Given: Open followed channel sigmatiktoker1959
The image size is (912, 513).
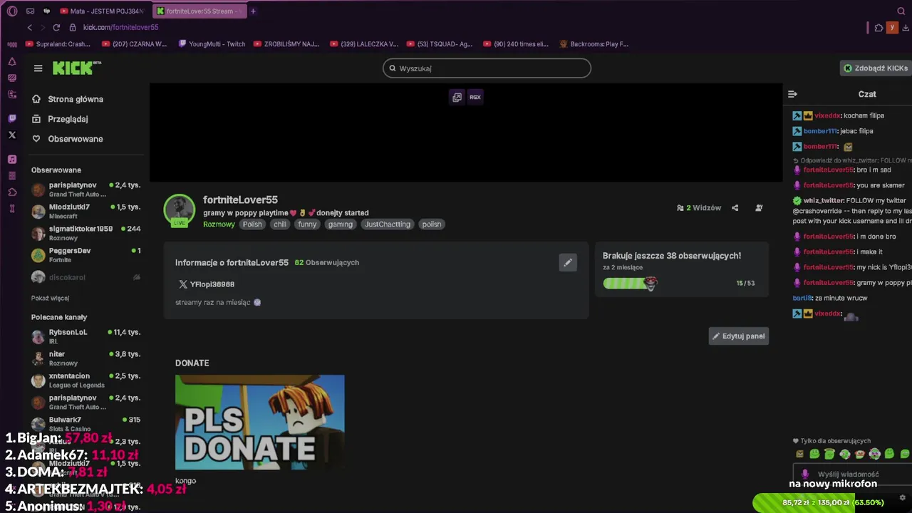Looking at the screenshot, I should click(x=86, y=233).
